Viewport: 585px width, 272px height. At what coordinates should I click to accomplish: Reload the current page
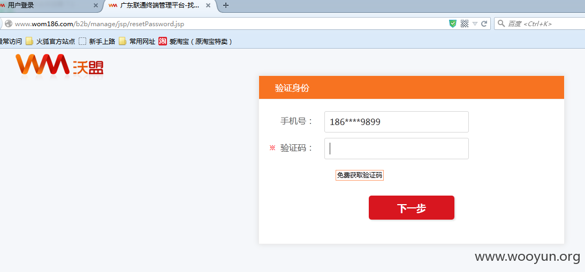tap(484, 24)
